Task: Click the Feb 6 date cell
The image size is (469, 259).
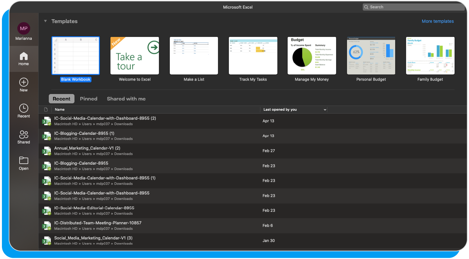Action: [x=268, y=226]
